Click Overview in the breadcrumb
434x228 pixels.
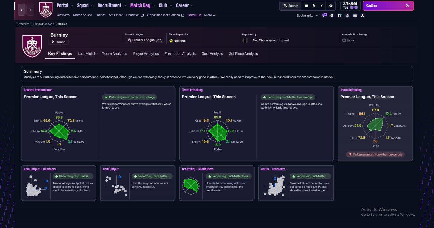(23, 24)
